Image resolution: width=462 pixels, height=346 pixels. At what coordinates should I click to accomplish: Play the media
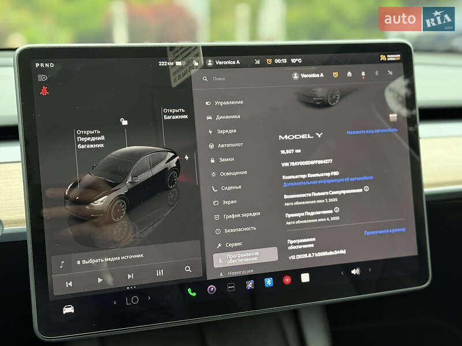[100, 280]
